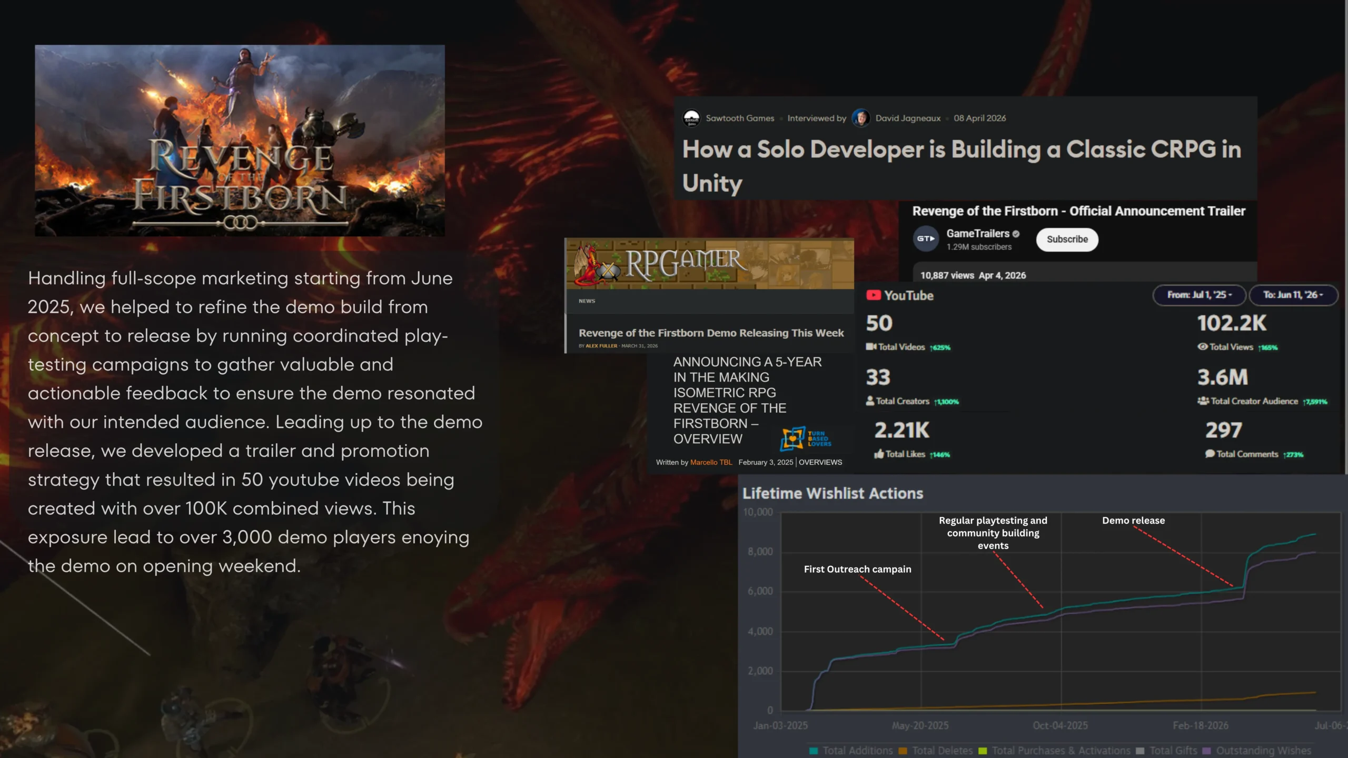Click the 08 April 2026 article date

point(979,118)
